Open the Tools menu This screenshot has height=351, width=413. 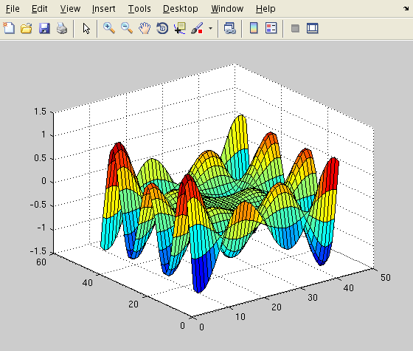(139, 9)
